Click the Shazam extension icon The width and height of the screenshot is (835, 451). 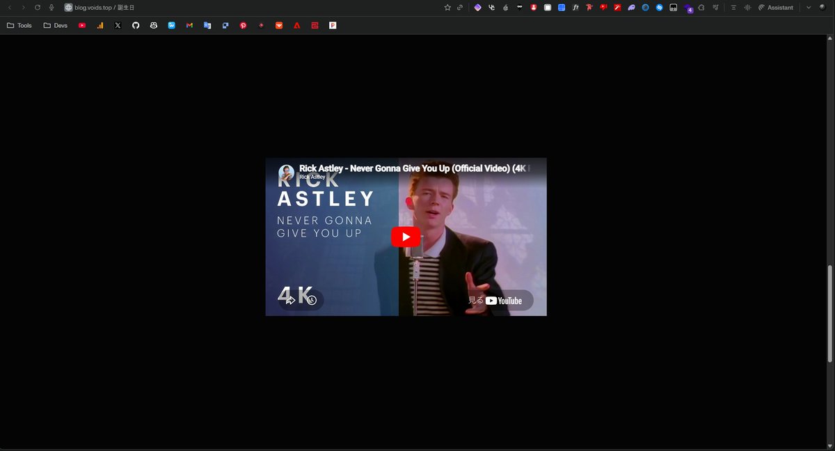point(659,8)
